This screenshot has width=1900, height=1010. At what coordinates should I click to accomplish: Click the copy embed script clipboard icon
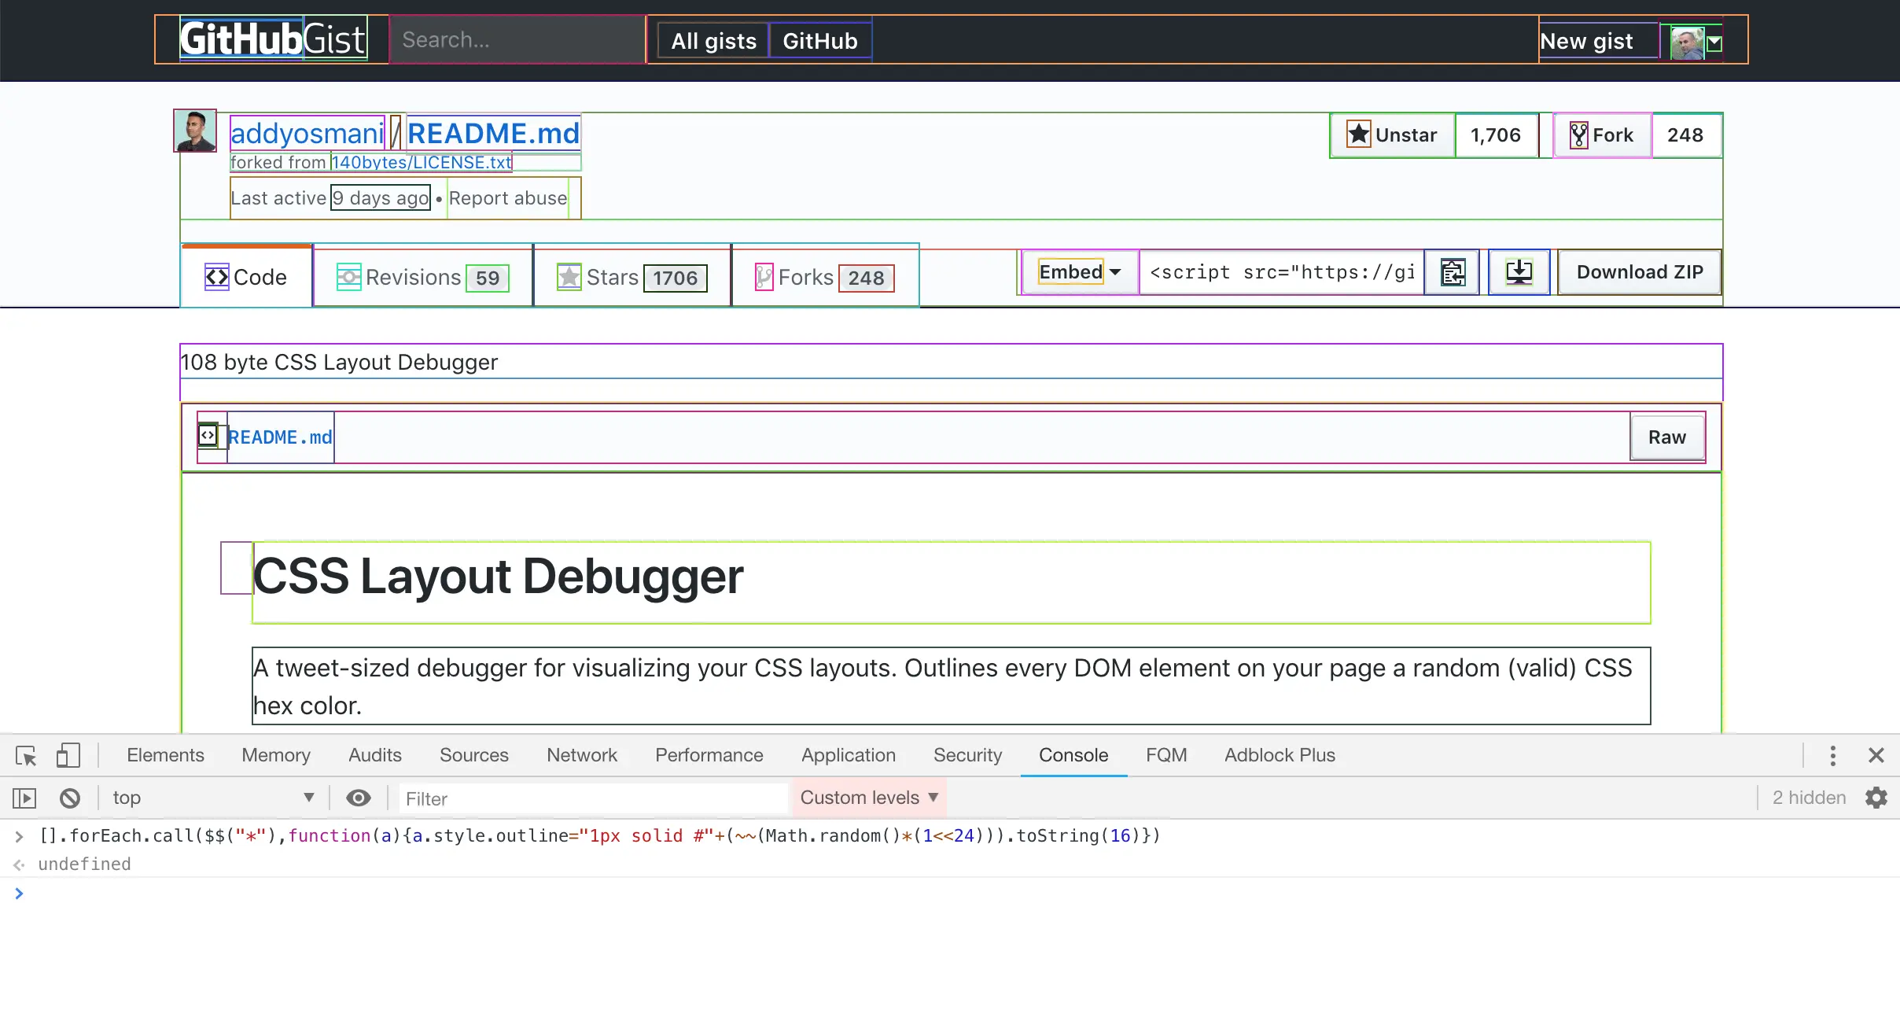coord(1453,272)
